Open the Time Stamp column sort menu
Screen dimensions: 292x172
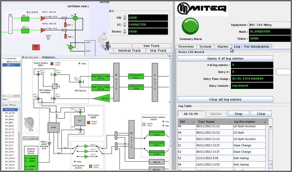(231, 122)
